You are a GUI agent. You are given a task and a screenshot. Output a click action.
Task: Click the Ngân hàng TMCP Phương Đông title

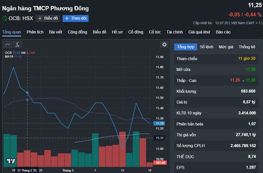pyautogui.click(x=46, y=8)
